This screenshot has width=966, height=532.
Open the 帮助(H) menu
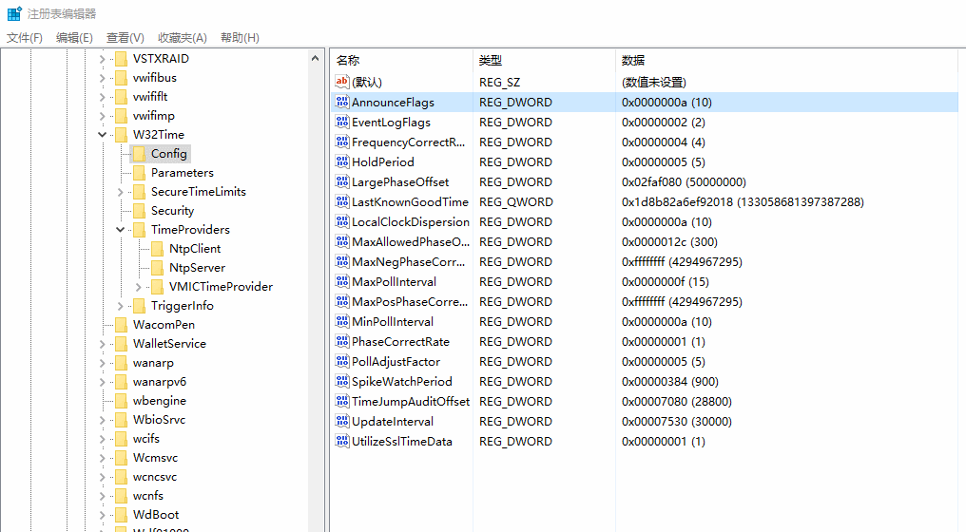pos(240,38)
